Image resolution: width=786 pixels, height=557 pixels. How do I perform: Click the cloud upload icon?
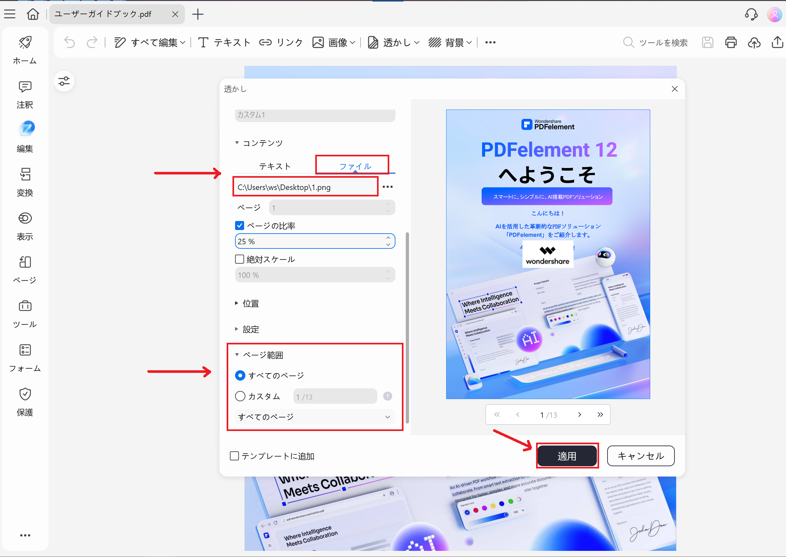point(754,43)
